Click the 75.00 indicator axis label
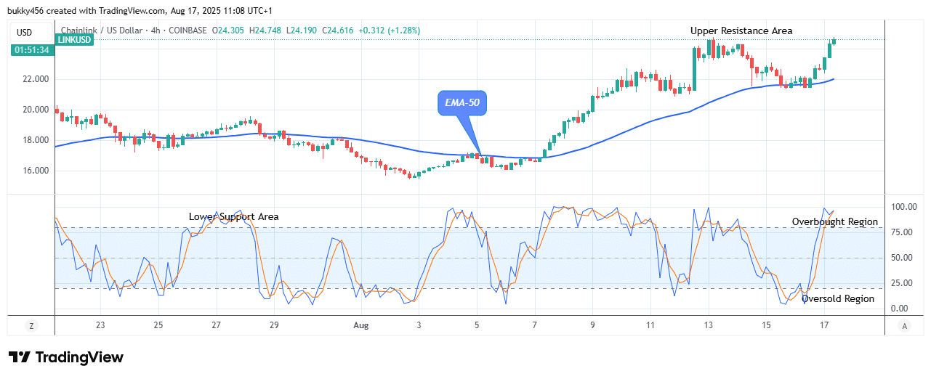 click(901, 232)
